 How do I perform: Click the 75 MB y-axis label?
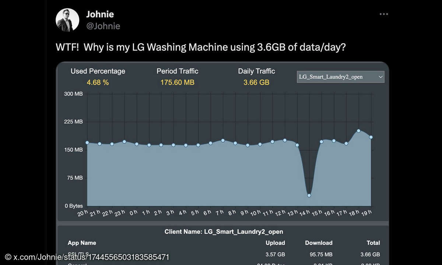75,178
